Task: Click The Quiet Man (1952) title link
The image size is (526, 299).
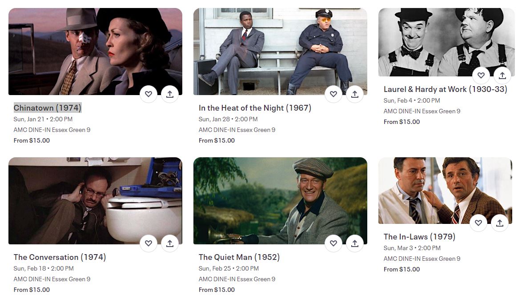Action: [x=239, y=257]
